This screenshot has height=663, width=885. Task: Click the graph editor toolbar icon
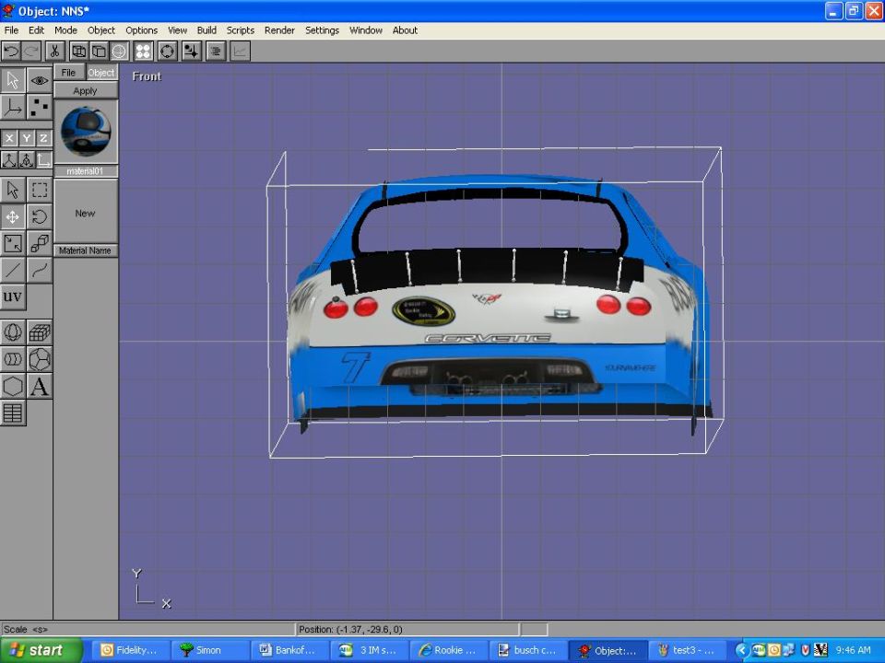pos(240,52)
